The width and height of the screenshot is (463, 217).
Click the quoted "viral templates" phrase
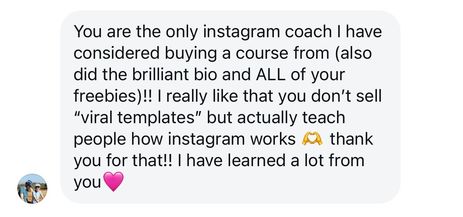click(x=138, y=118)
